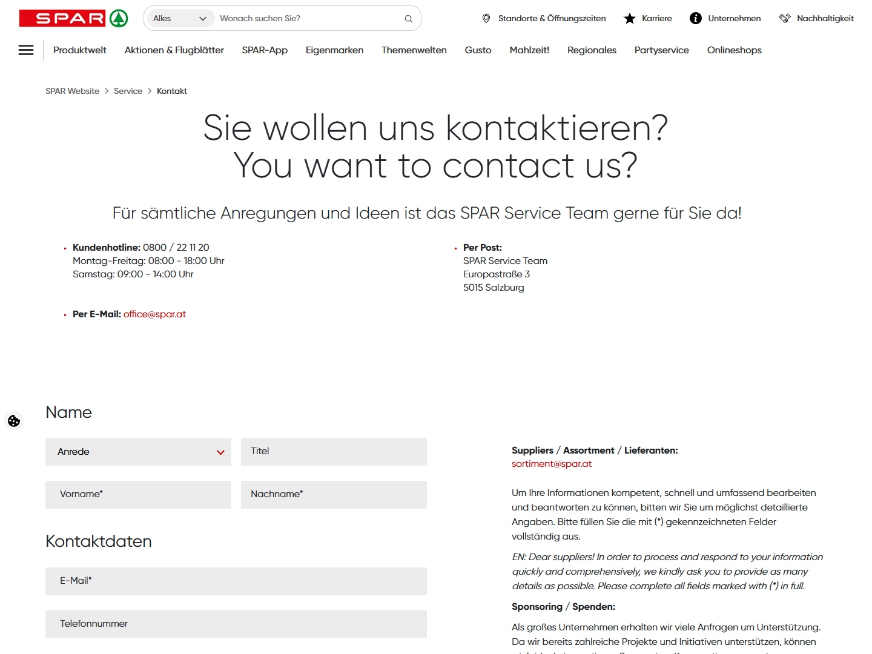The width and height of the screenshot is (872, 654).
Task: Click into the Telefonnummer field
Action: point(236,624)
